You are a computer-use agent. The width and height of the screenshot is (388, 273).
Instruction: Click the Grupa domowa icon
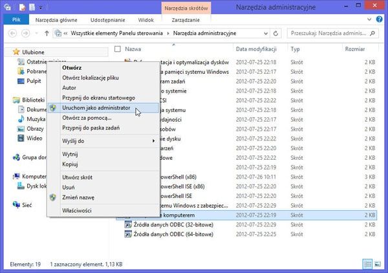point(16,157)
